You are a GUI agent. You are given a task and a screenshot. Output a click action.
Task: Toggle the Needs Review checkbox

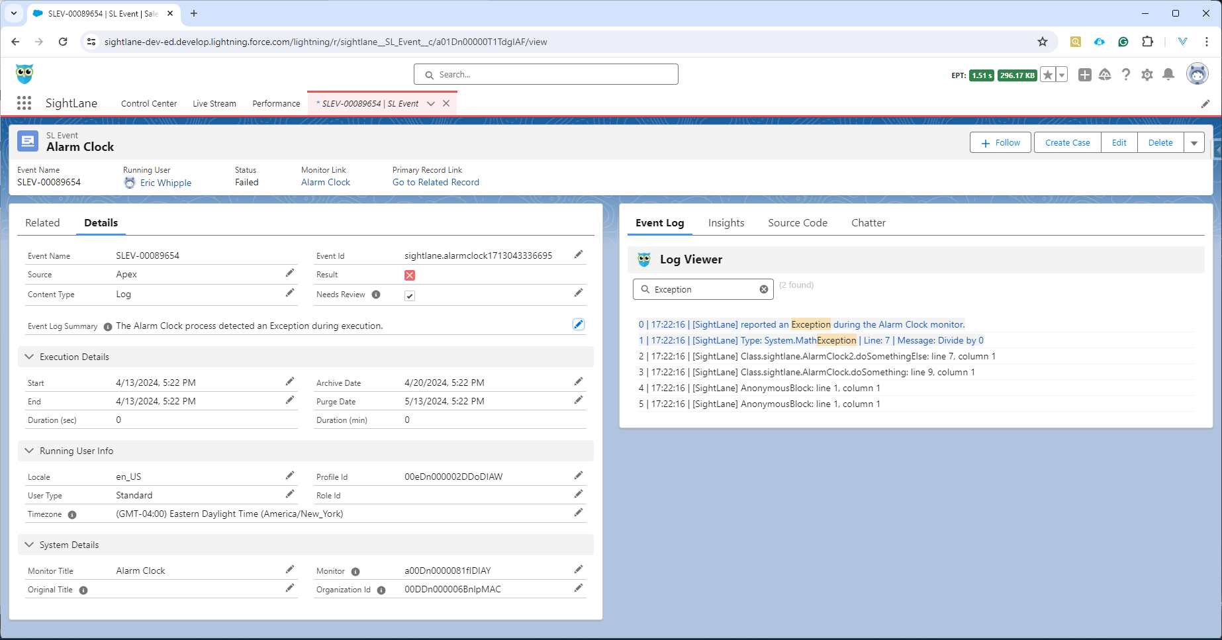pyautogui.click(x=410, y=295)
